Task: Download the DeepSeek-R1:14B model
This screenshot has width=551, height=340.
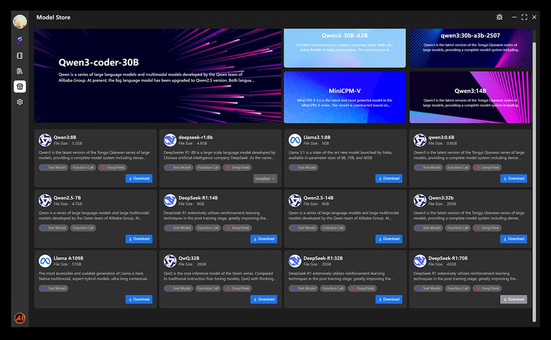Action: tap(264, 239)
